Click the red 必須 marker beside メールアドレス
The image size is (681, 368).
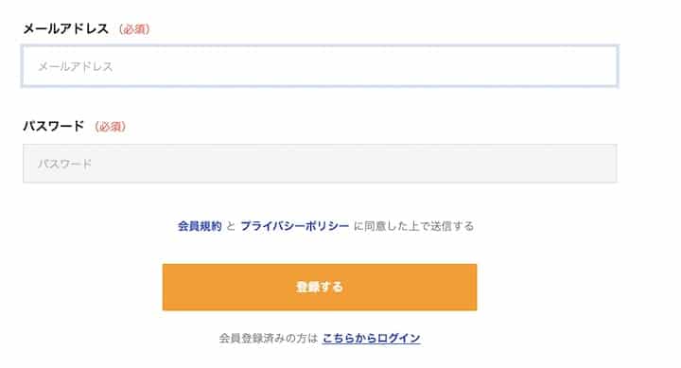134,29
